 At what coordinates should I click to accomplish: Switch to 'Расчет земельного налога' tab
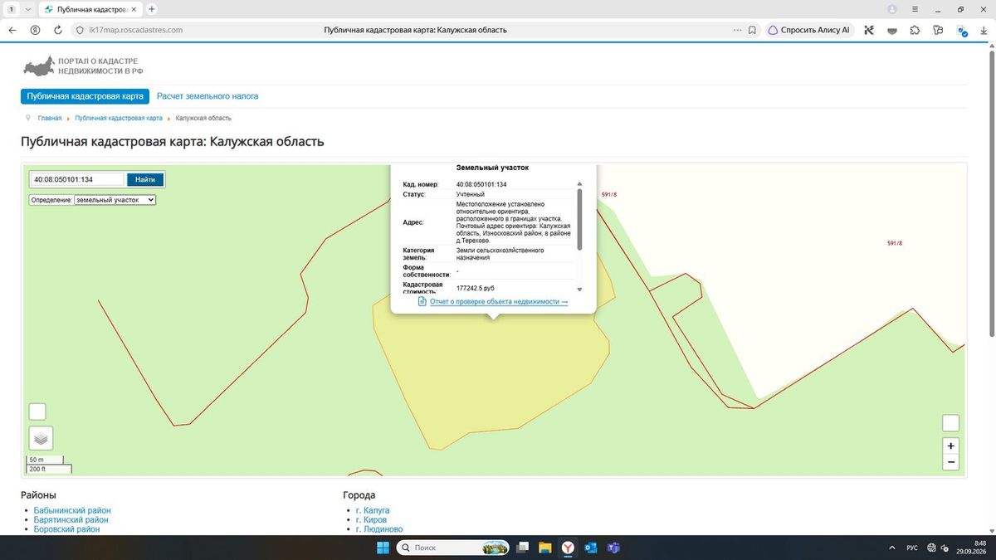(x=207, y=96)
